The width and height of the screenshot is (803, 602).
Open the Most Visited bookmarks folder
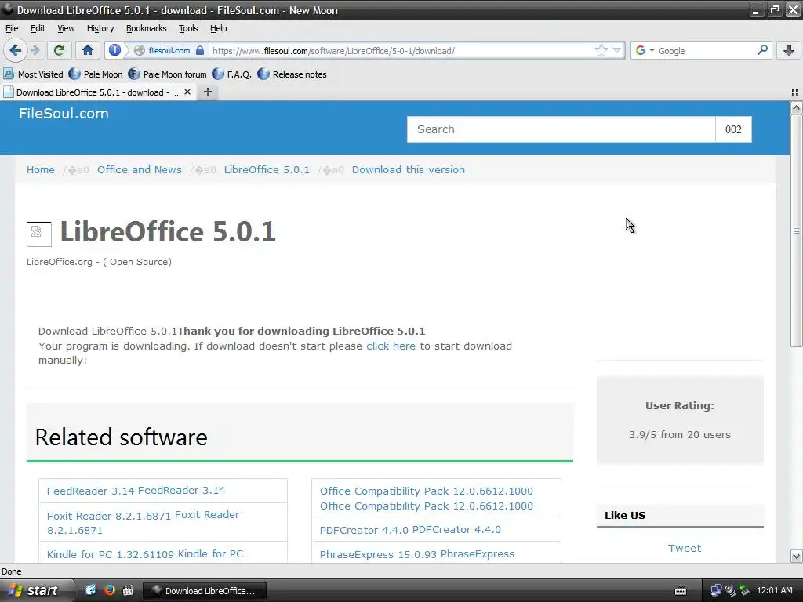[x=33, y=74]
